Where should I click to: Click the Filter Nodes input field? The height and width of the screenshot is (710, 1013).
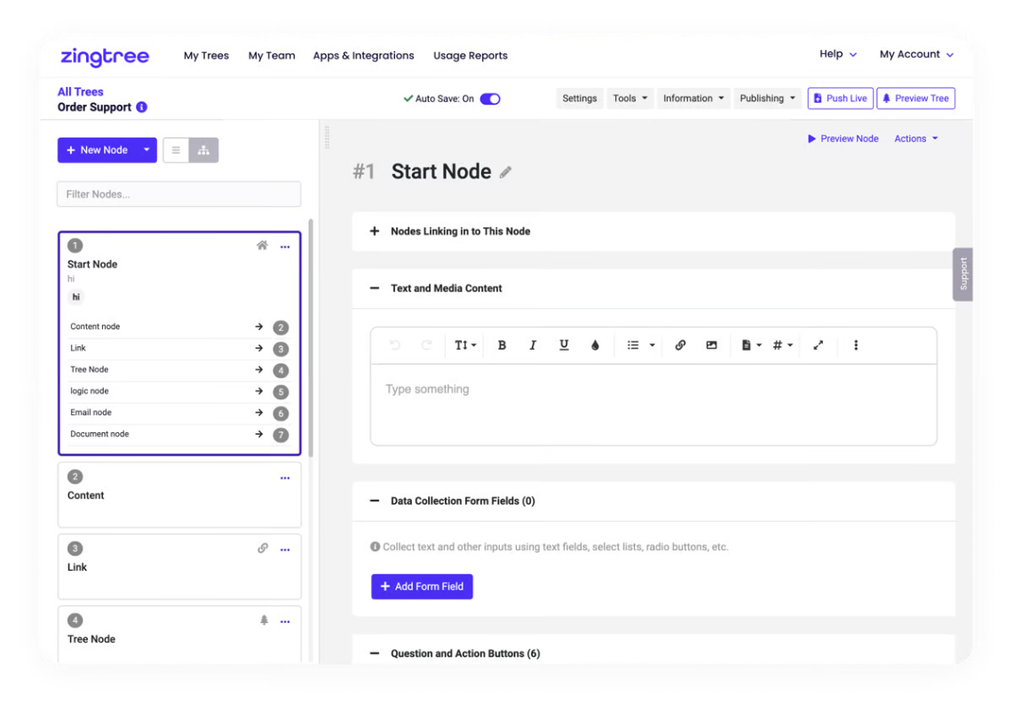click(179, 194)
